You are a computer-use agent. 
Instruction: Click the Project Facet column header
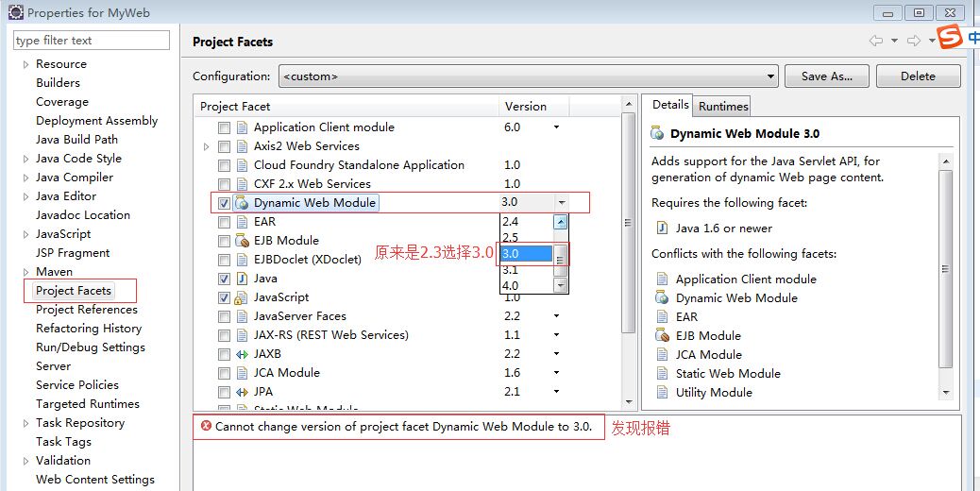346,106
